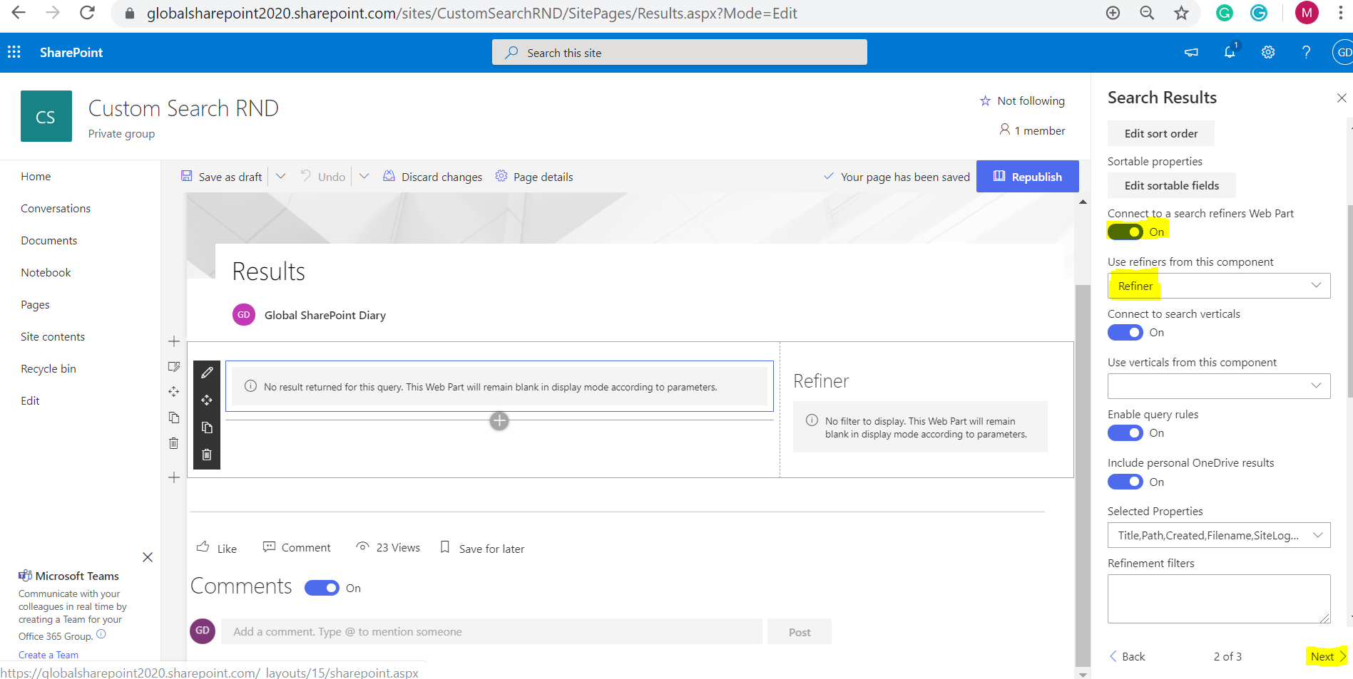Click Edit link in left navigation
Viewport: 1353px width, 679px height.
point(30,400)
